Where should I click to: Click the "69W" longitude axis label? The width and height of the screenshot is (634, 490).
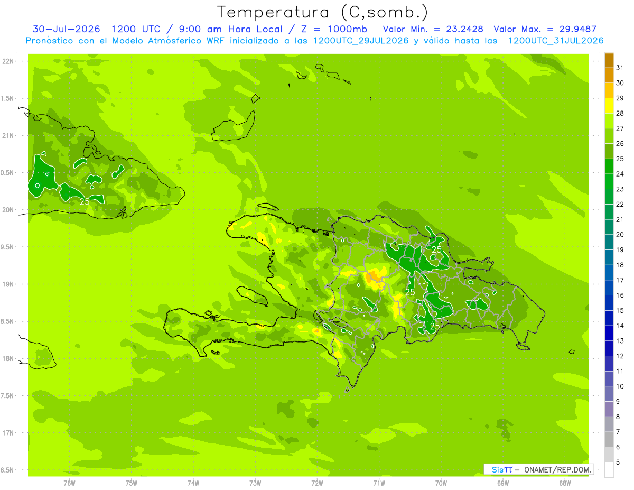[x=503, y=483]
